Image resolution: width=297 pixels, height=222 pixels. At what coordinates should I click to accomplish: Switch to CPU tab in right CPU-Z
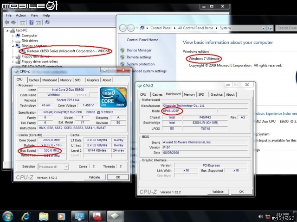click(143, 94)
